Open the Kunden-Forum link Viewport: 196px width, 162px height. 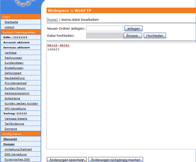15,88
